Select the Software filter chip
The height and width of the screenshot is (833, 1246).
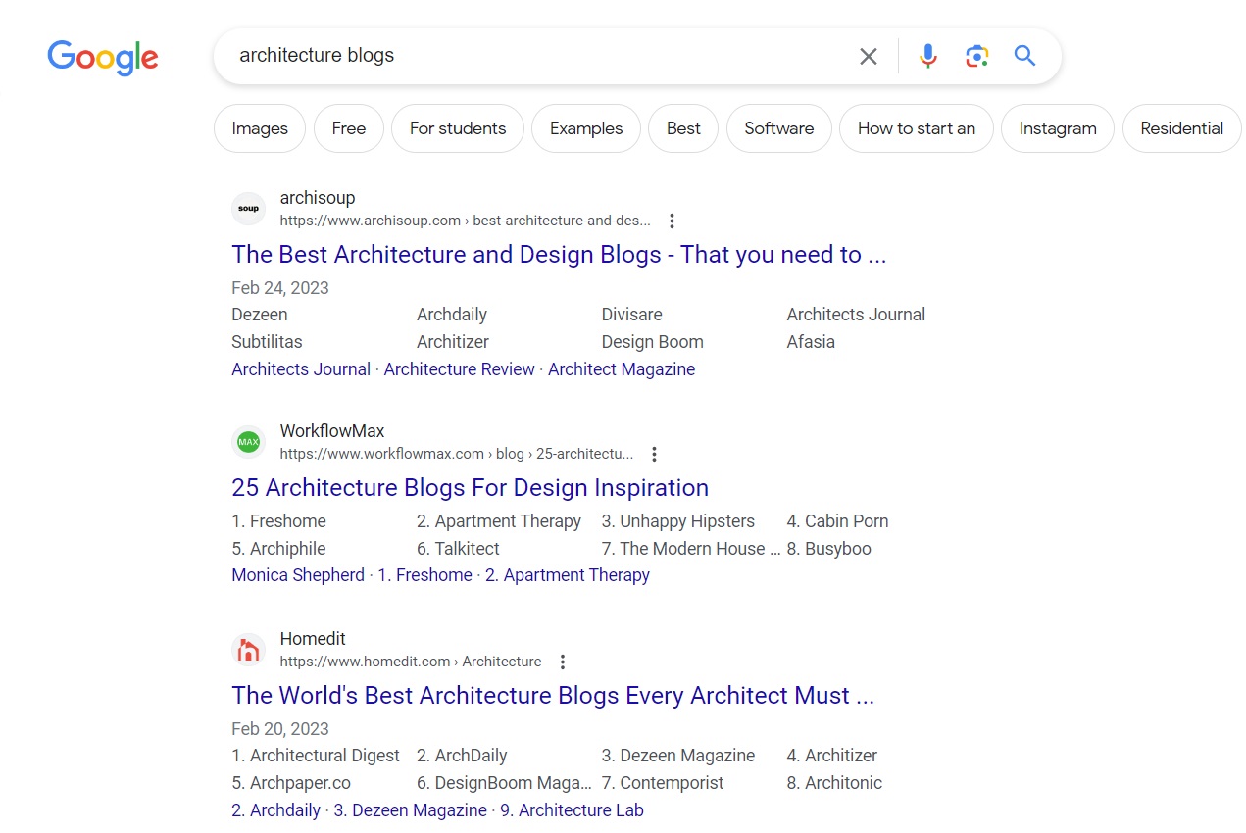point(779,128)
